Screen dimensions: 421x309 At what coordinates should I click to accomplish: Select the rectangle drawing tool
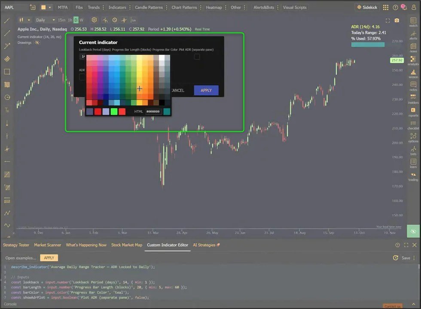pyautogui.click(x=7, y=72)
